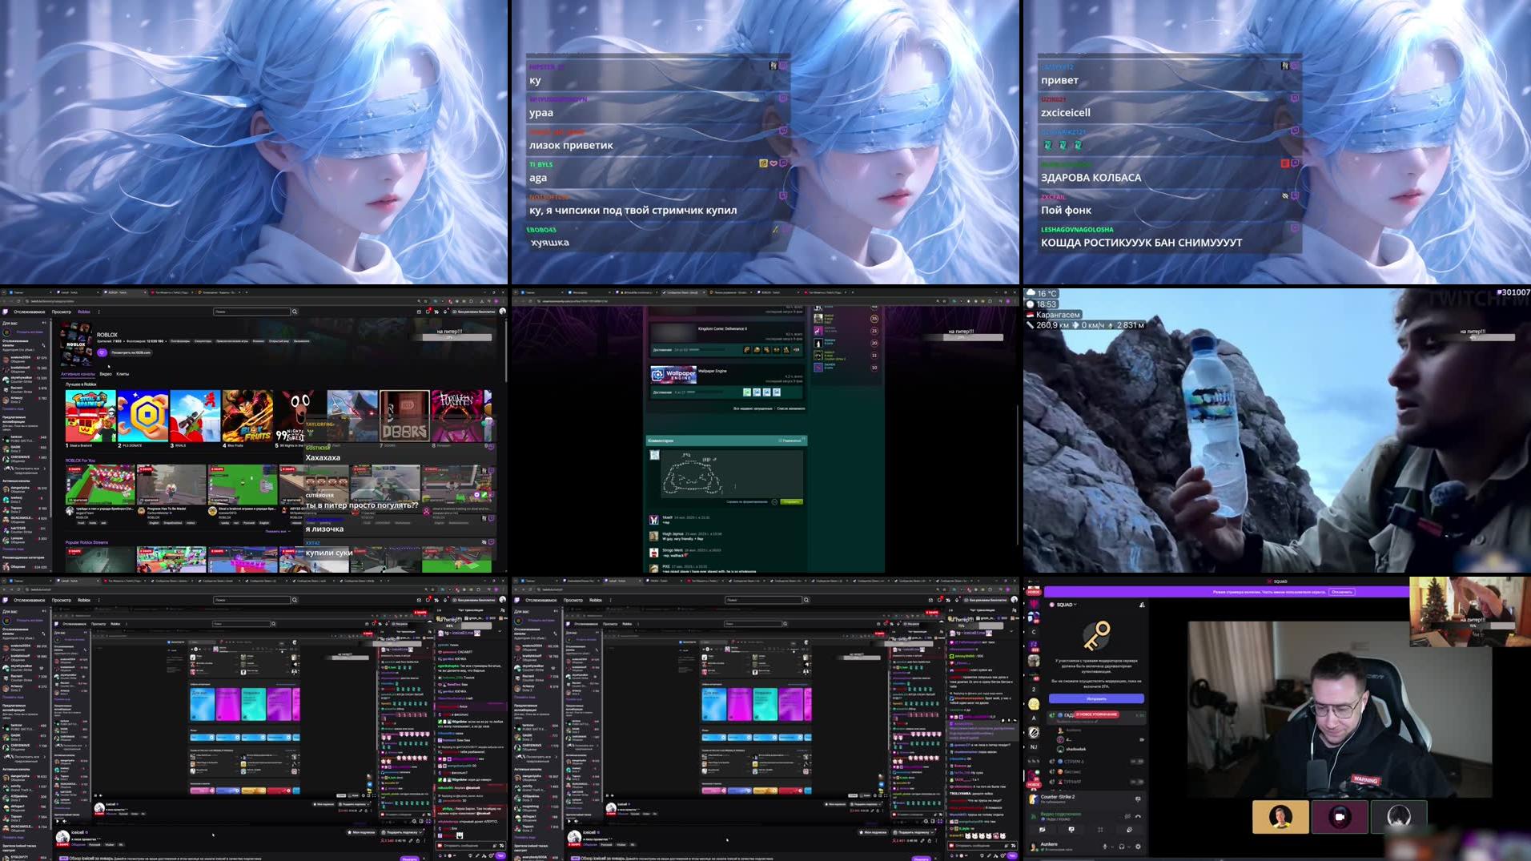
Task: Toggle the Подписаться subscription on Steam comments
Action: 792,441
